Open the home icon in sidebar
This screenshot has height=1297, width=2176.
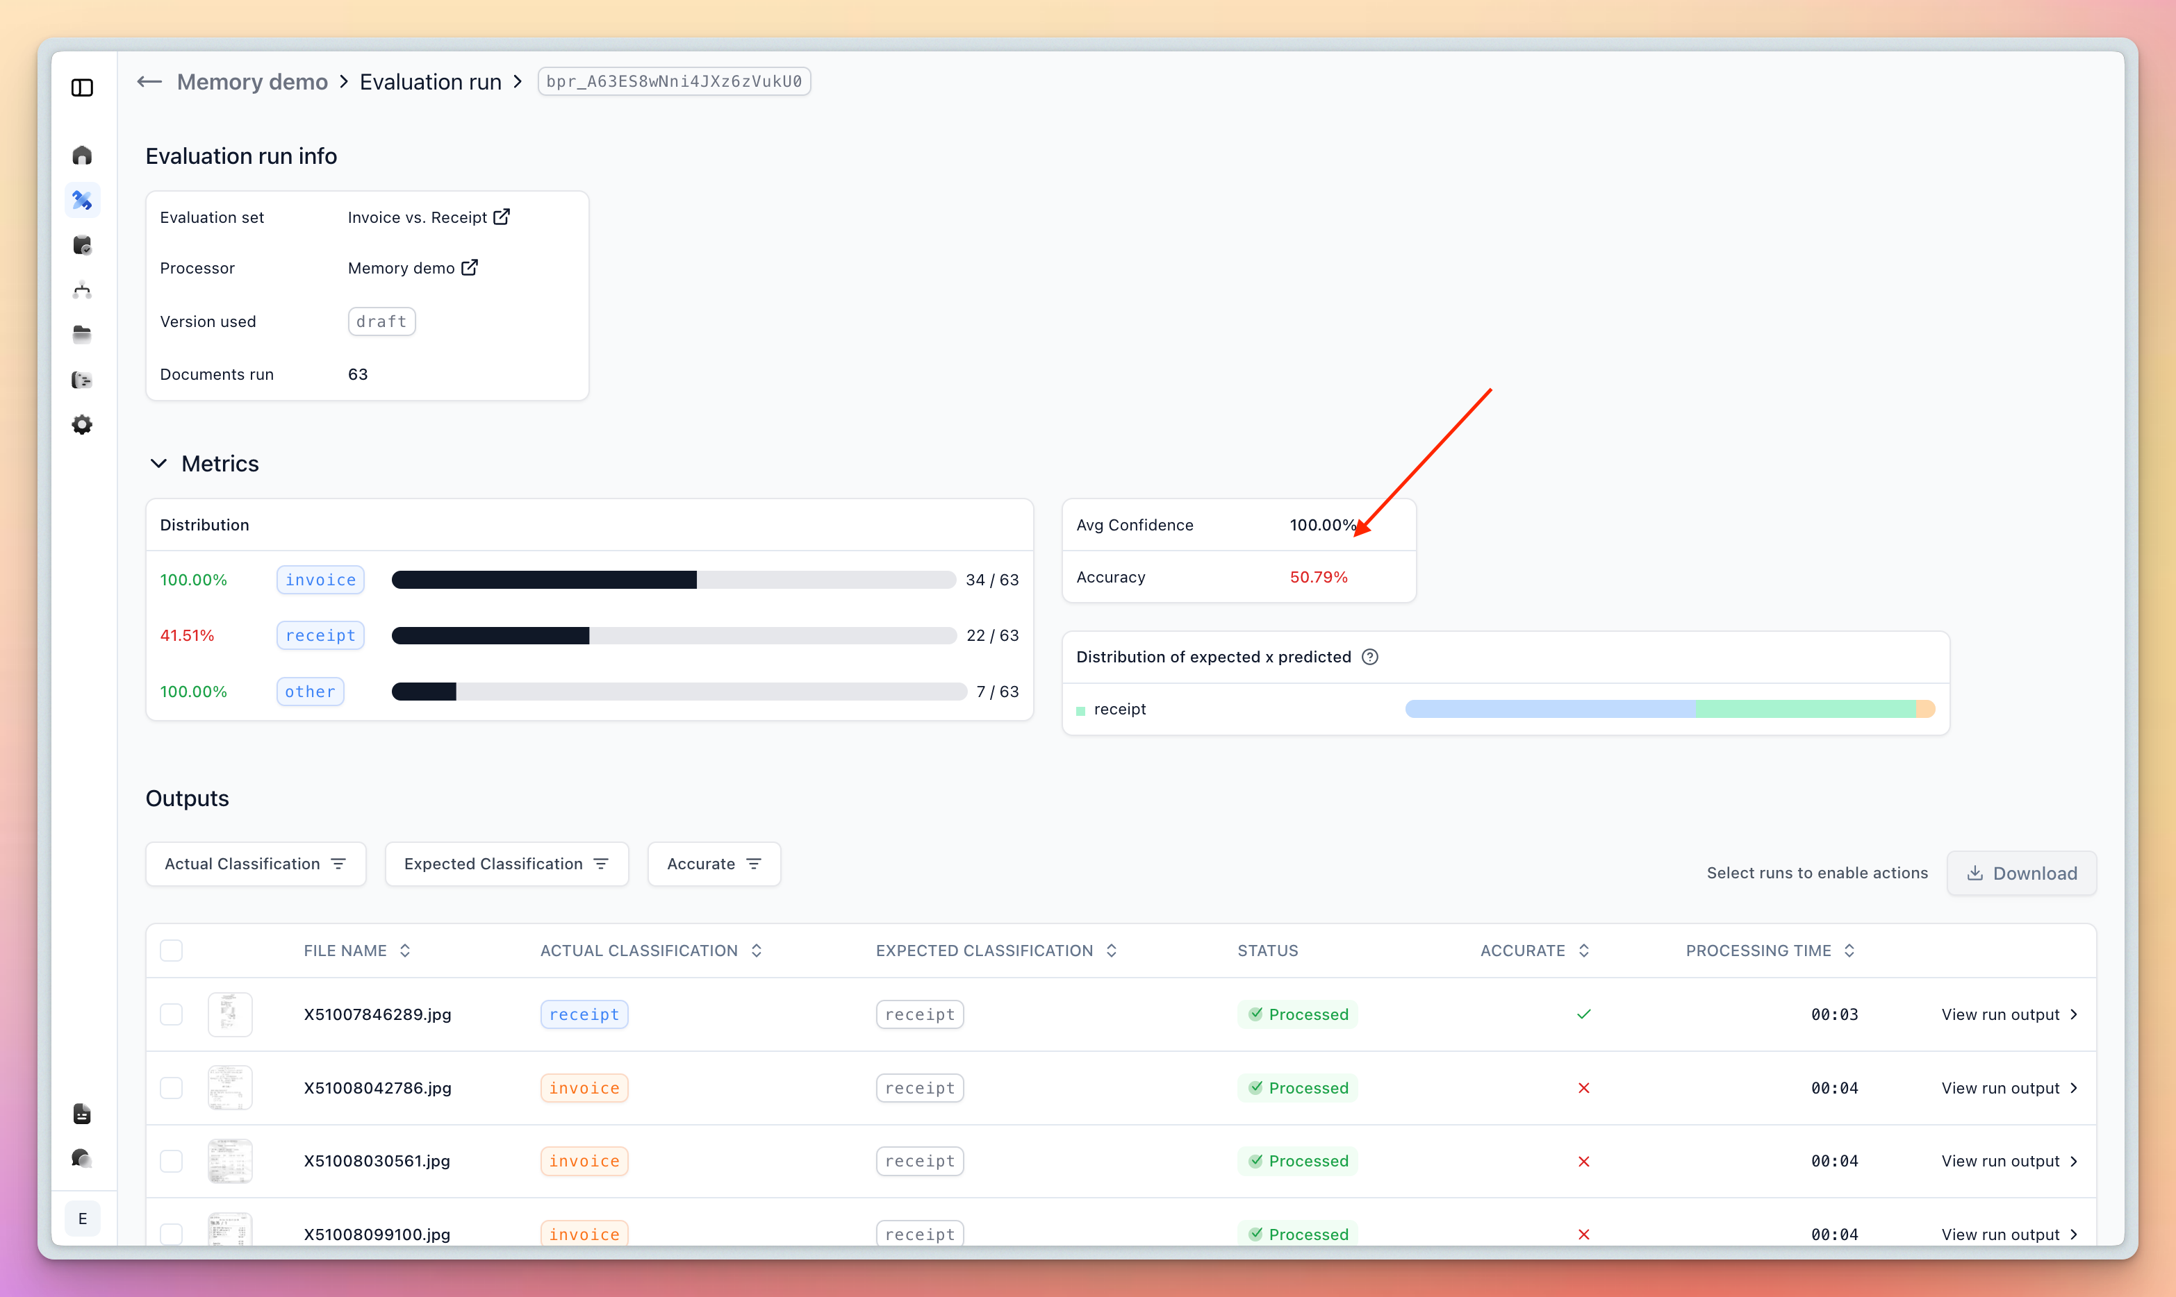point(82,156)
